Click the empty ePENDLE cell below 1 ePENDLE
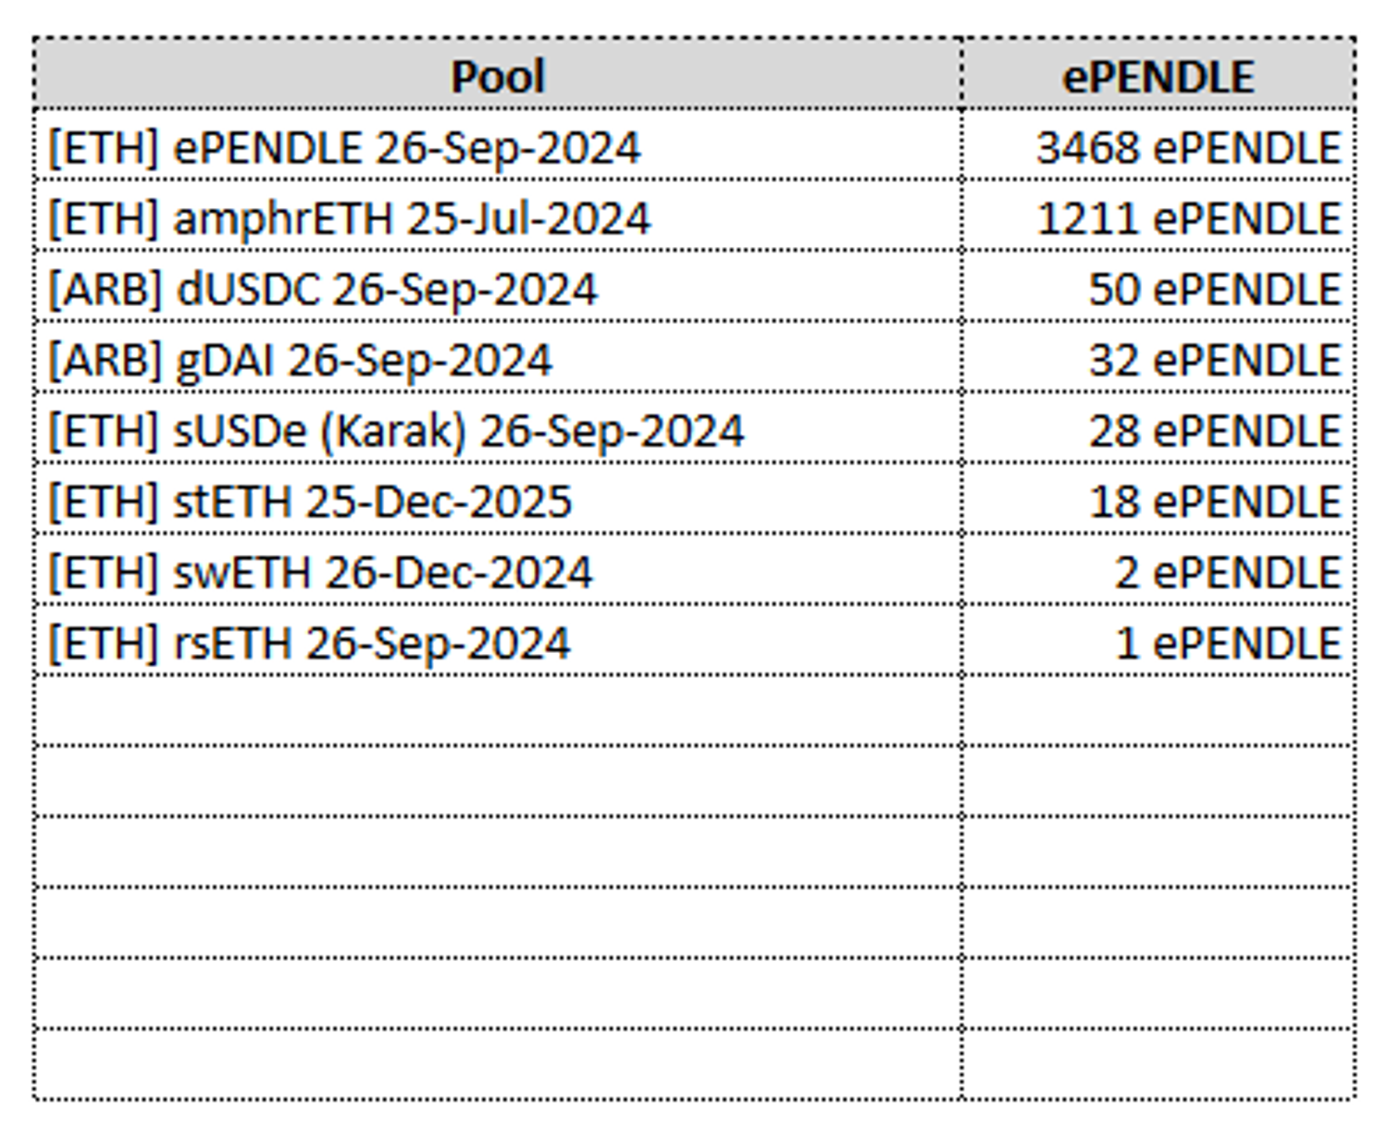This screenshot has width=1388, height=1122. tap(1158, 710)
